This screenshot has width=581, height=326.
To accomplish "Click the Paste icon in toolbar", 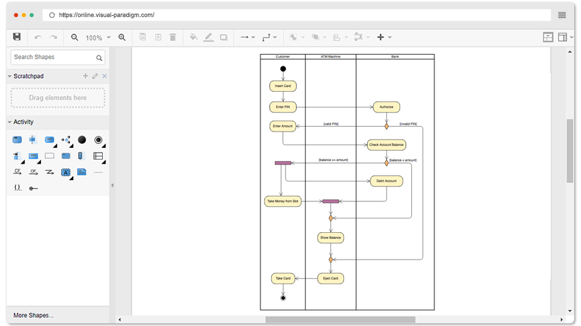I will pyautogui.click(x=158, y=37).
